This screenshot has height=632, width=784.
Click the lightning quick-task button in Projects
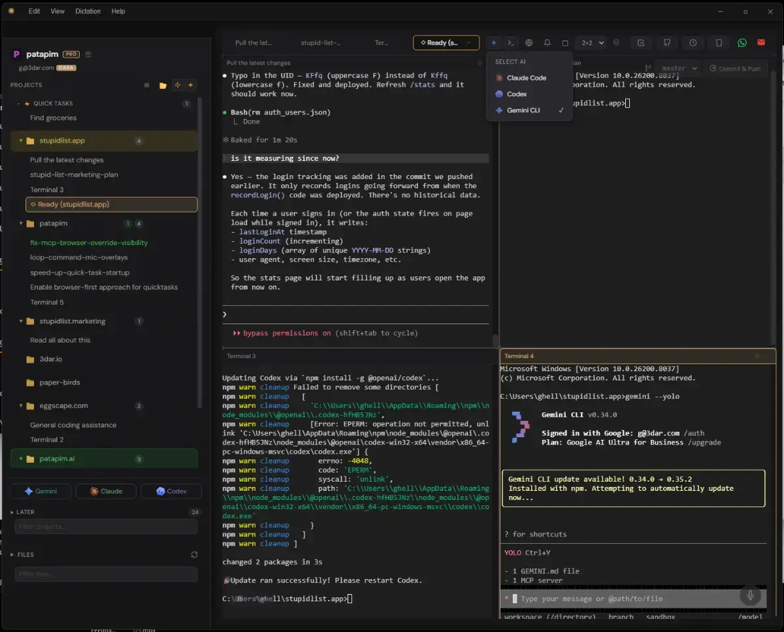[x=177, y=85]
